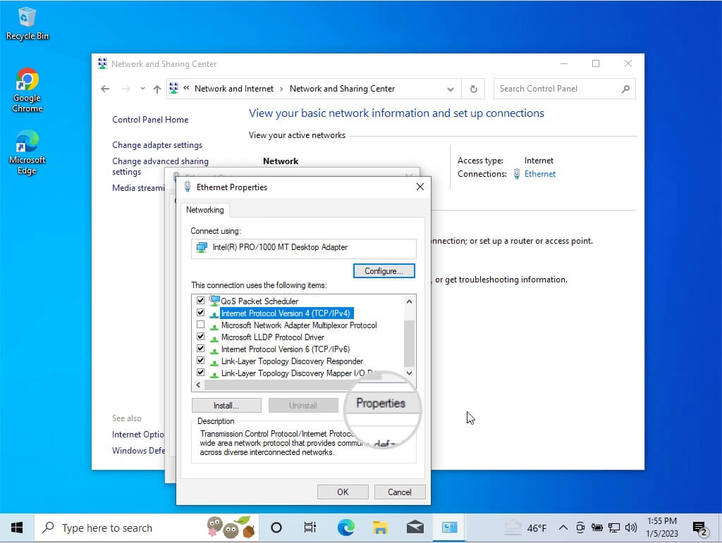The image size is (722, 543).
Task: Show hidden tray icons chevron
Action: (563, 528)
